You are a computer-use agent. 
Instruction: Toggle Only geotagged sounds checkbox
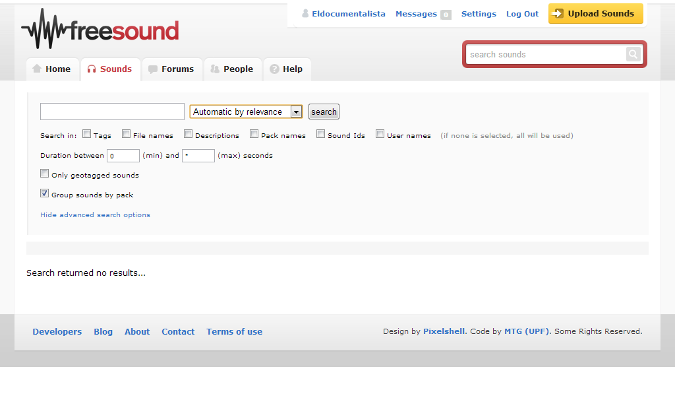point(45,174)
